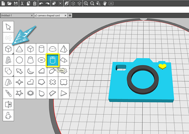Cut selection with the scissors icon
Screen dimensions: 189x134
(22, 4)
